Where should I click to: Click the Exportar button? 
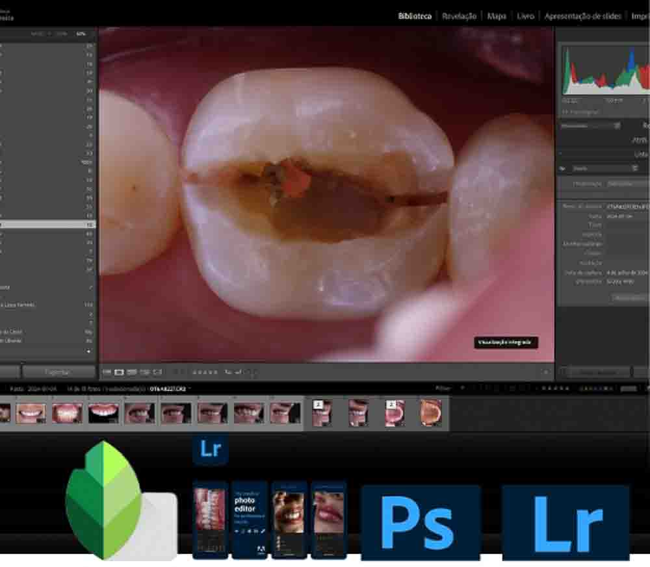point(58,372)
